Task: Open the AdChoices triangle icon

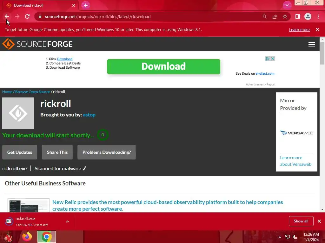Action: [268, 59]
